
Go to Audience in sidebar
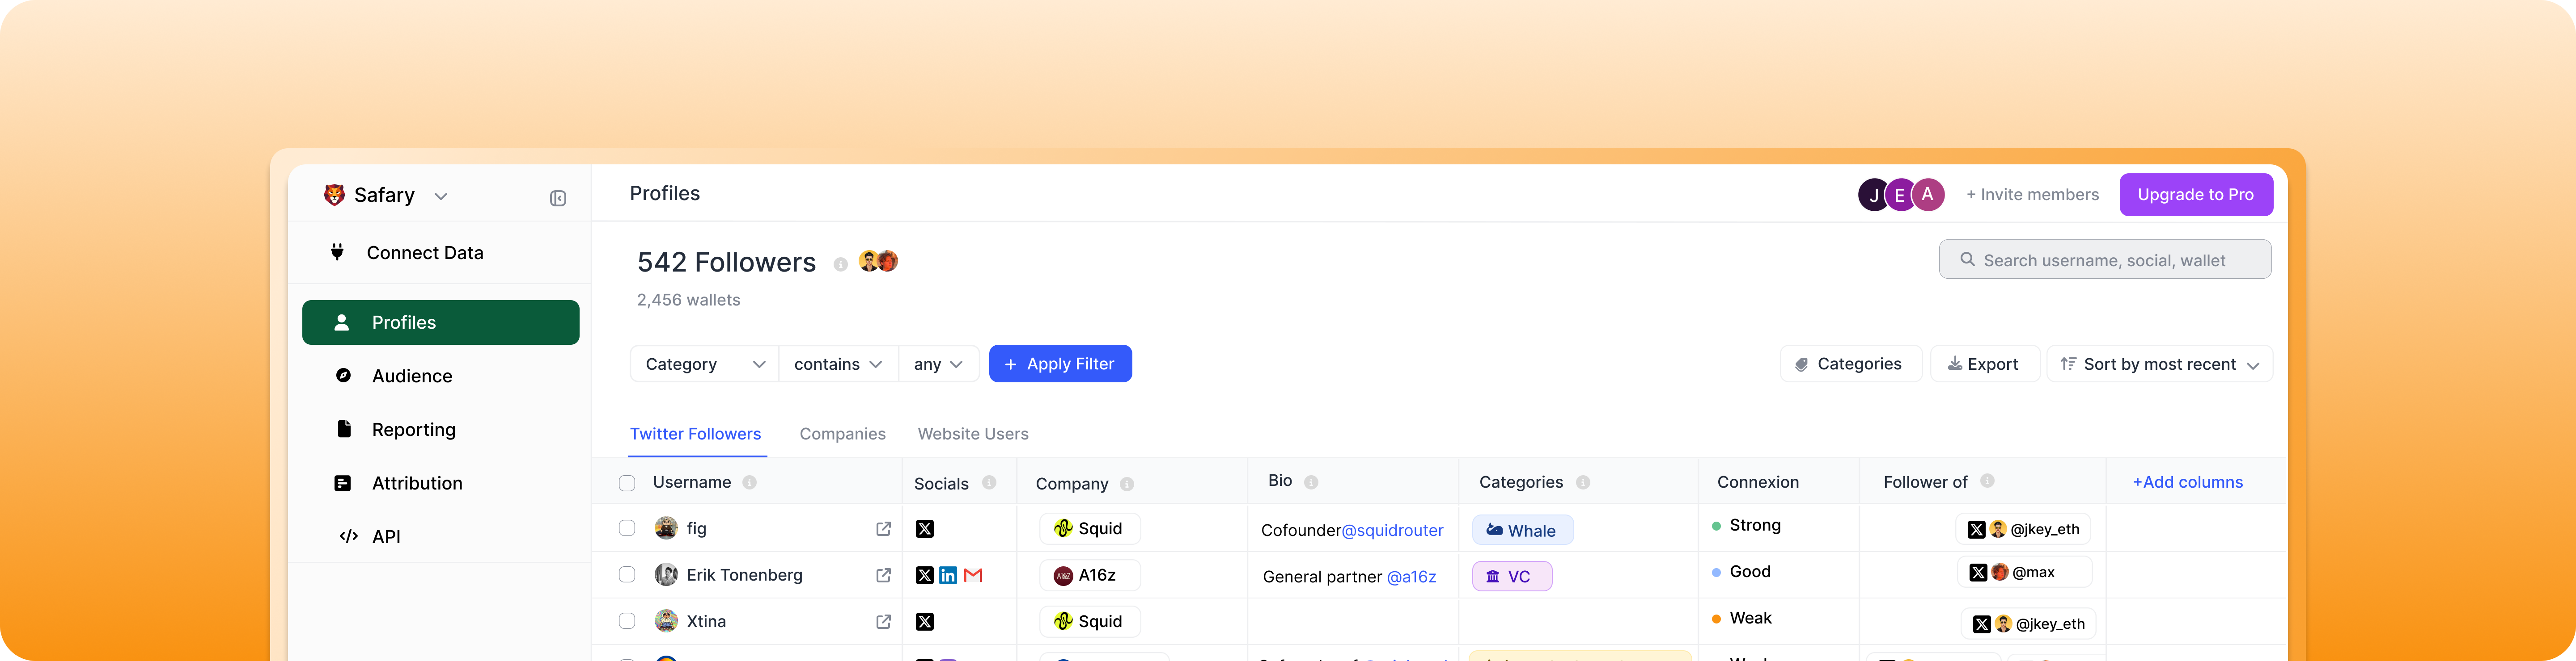(x=411, y=377)
